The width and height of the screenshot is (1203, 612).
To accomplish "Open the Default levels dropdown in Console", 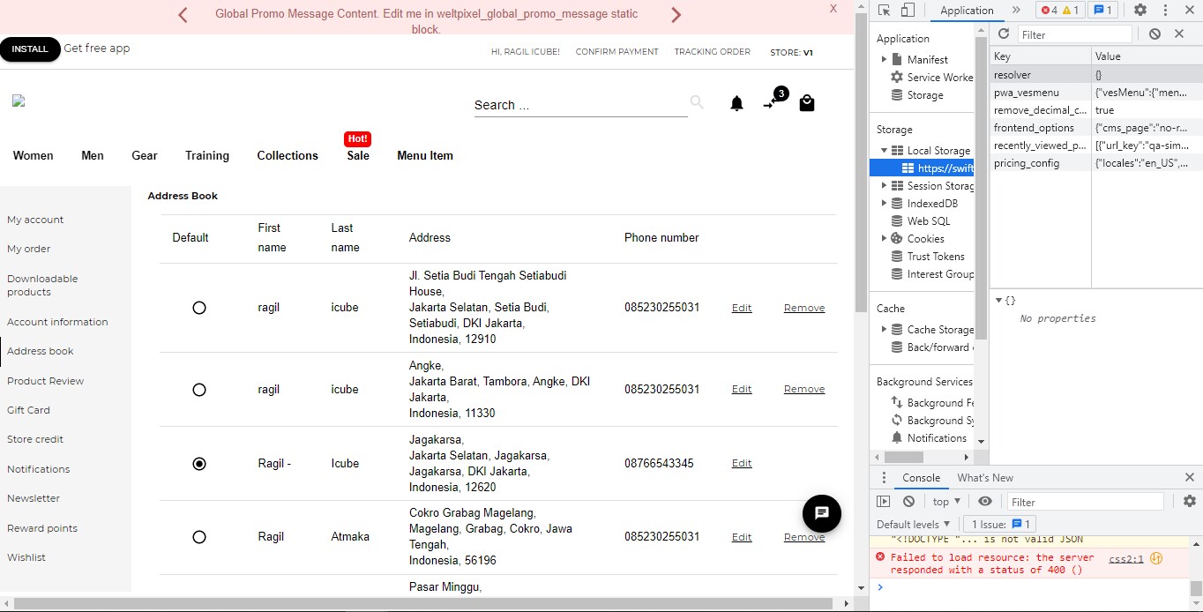I will pos(912,524).
